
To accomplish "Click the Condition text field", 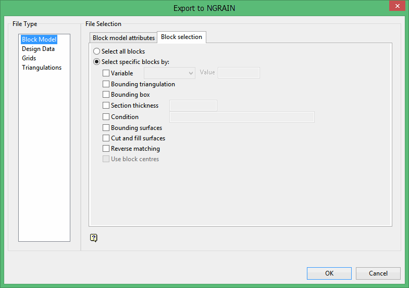I will [x=242, y=117].
